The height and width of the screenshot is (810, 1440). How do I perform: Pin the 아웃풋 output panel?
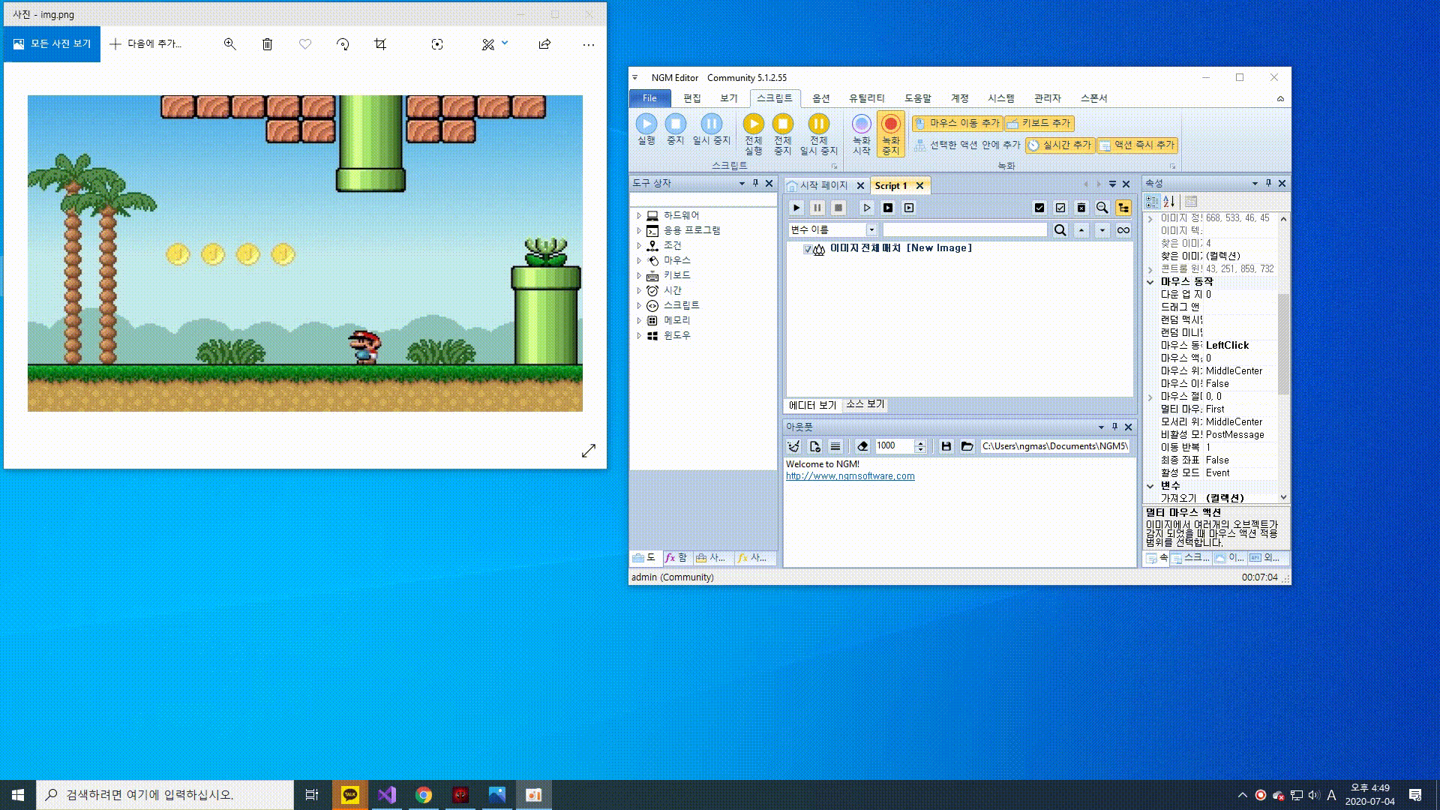(1114, 427)
